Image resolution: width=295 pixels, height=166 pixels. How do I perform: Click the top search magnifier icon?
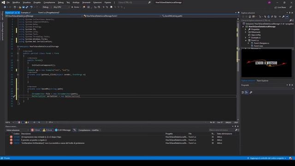[x=149, y=2]
